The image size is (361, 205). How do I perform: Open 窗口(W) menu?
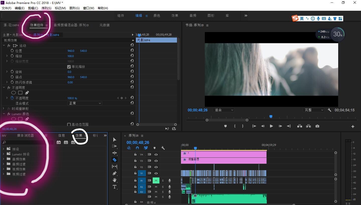88,8
